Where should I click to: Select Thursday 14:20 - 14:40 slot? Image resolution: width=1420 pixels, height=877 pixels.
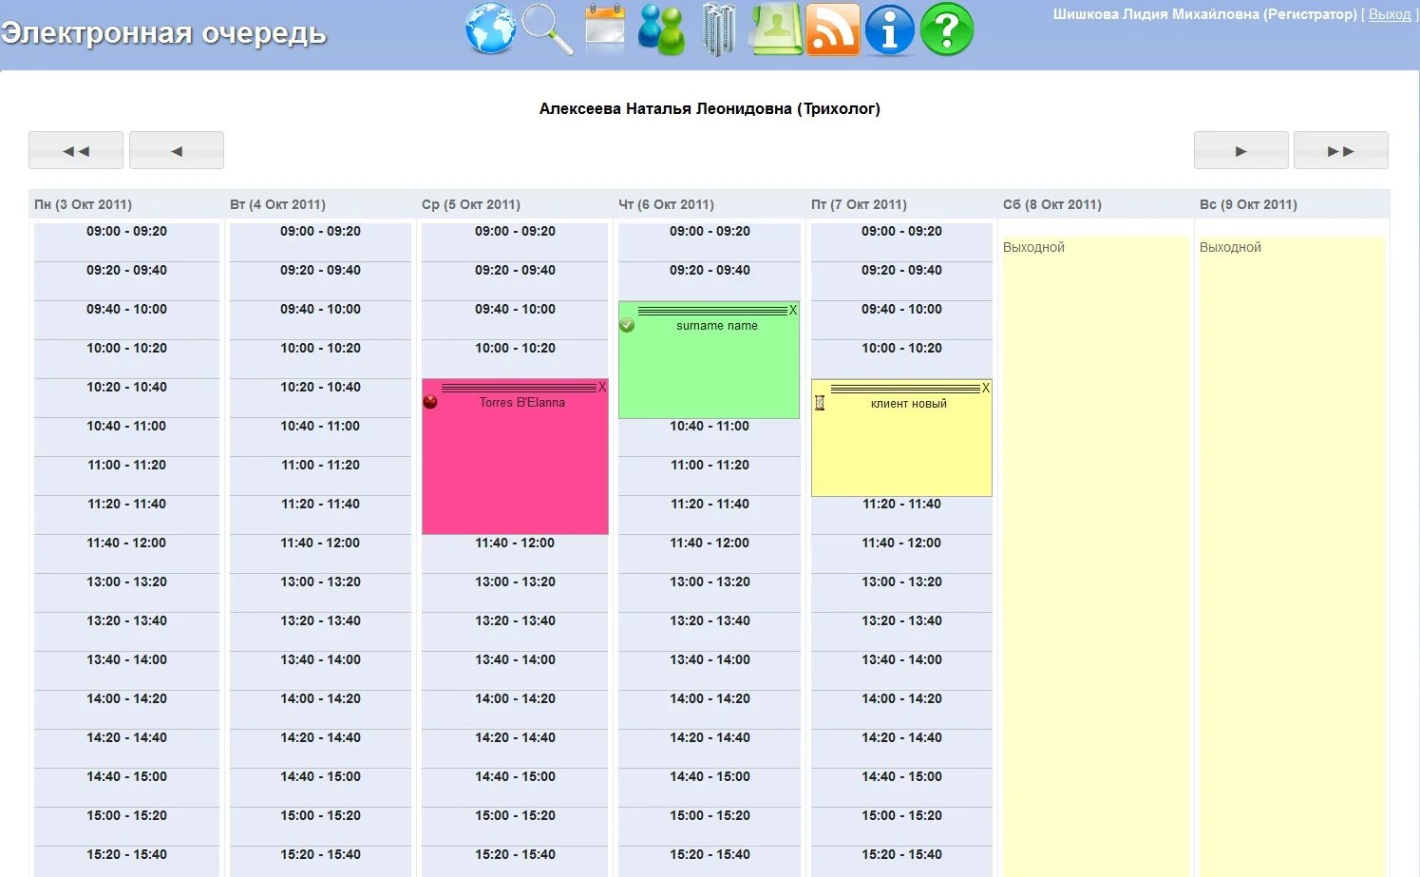pos(710,748)
